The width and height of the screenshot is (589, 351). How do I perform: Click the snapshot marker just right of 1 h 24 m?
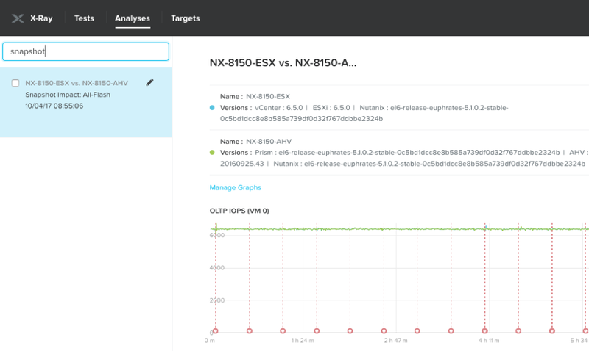[317, 330]
